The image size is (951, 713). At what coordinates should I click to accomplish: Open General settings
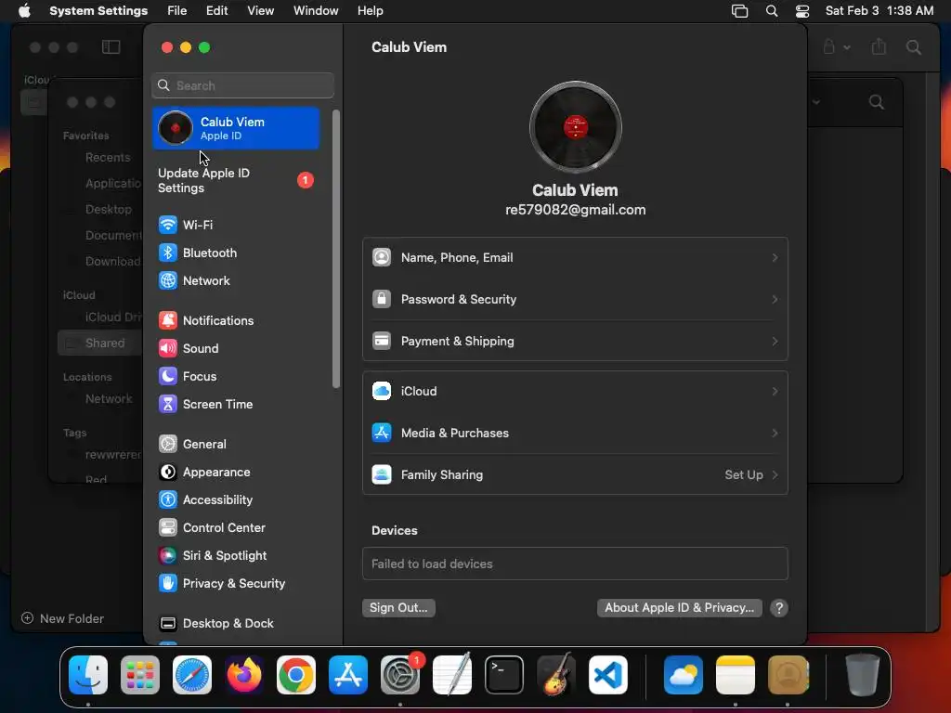[x=235, y=445]
